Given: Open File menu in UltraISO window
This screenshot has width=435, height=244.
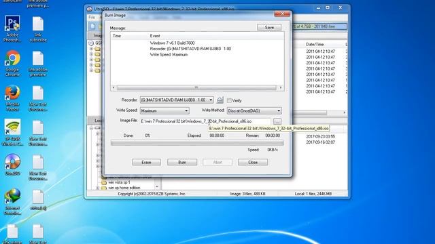Looking at the screenshot, I should pyautogui.click(x=92, y=17).
